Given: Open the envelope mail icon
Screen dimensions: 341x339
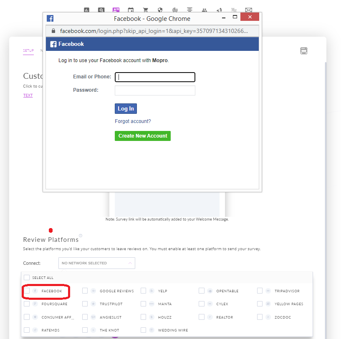Looking at the screenshot, I should pos(249,10).
